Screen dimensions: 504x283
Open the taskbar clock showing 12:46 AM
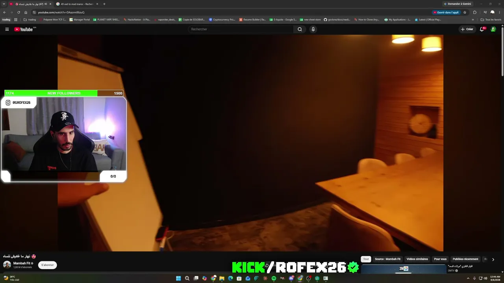495,278
